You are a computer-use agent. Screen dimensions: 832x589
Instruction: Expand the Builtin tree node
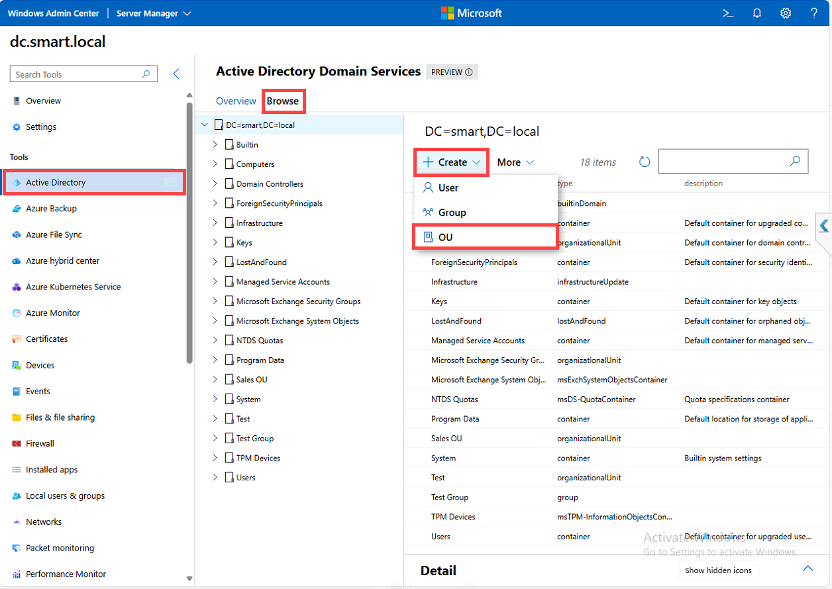click(215, 144)
